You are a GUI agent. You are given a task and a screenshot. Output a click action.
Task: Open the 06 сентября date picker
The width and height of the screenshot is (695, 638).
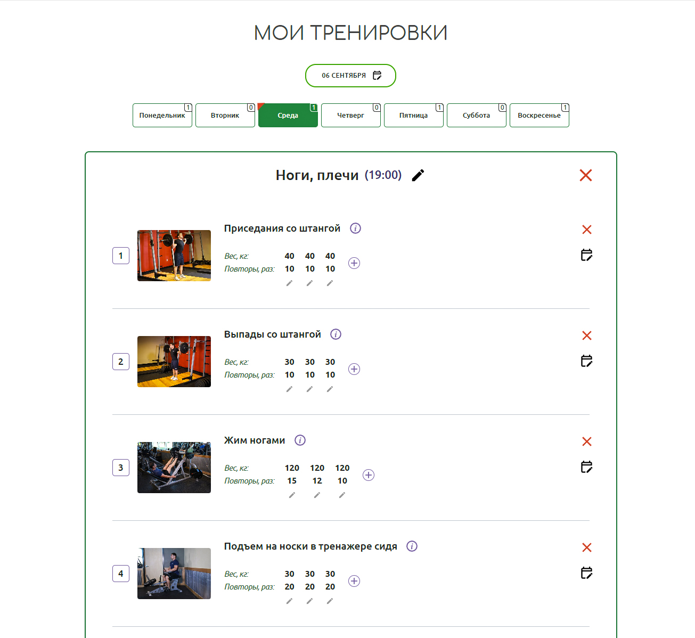350,76
